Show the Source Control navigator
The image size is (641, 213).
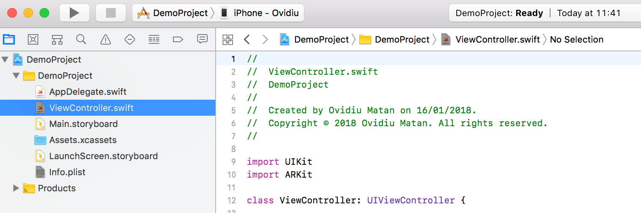(33, 39)
